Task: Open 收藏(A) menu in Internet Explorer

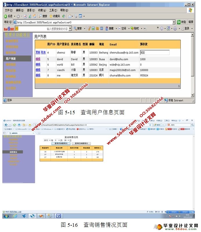Action: (42, 10)
